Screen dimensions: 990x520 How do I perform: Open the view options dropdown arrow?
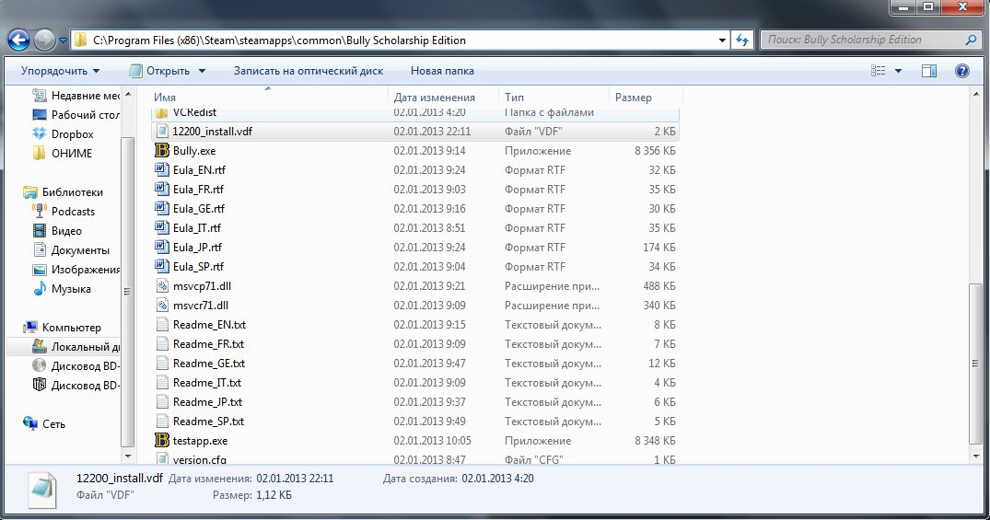[x=898, y=71]
